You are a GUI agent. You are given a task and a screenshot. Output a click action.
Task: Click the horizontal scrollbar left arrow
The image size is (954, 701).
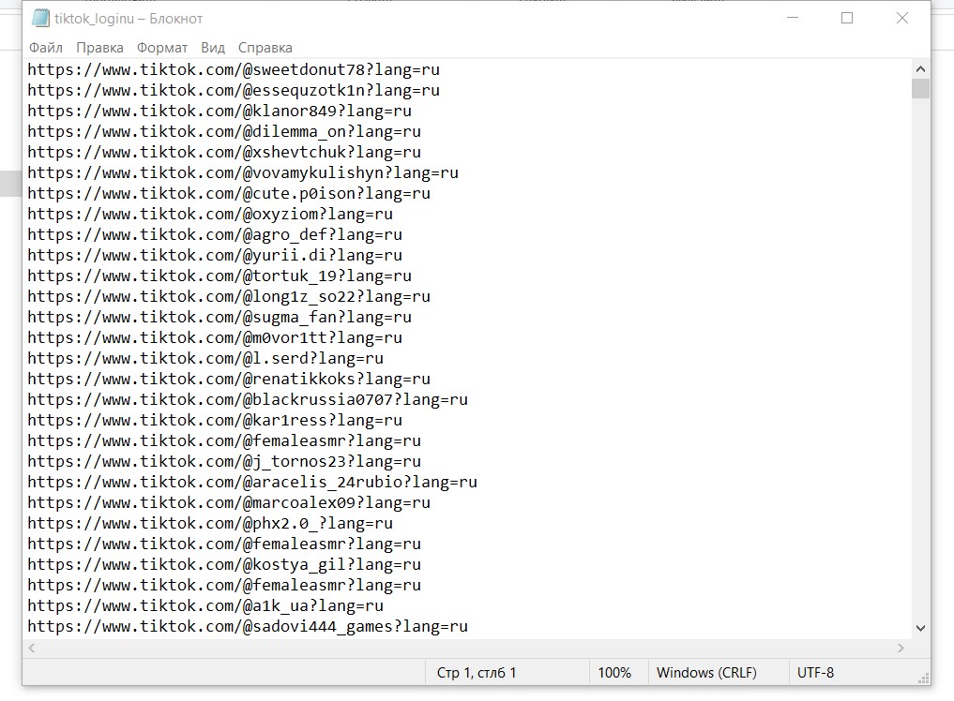(x=32, y=649)
